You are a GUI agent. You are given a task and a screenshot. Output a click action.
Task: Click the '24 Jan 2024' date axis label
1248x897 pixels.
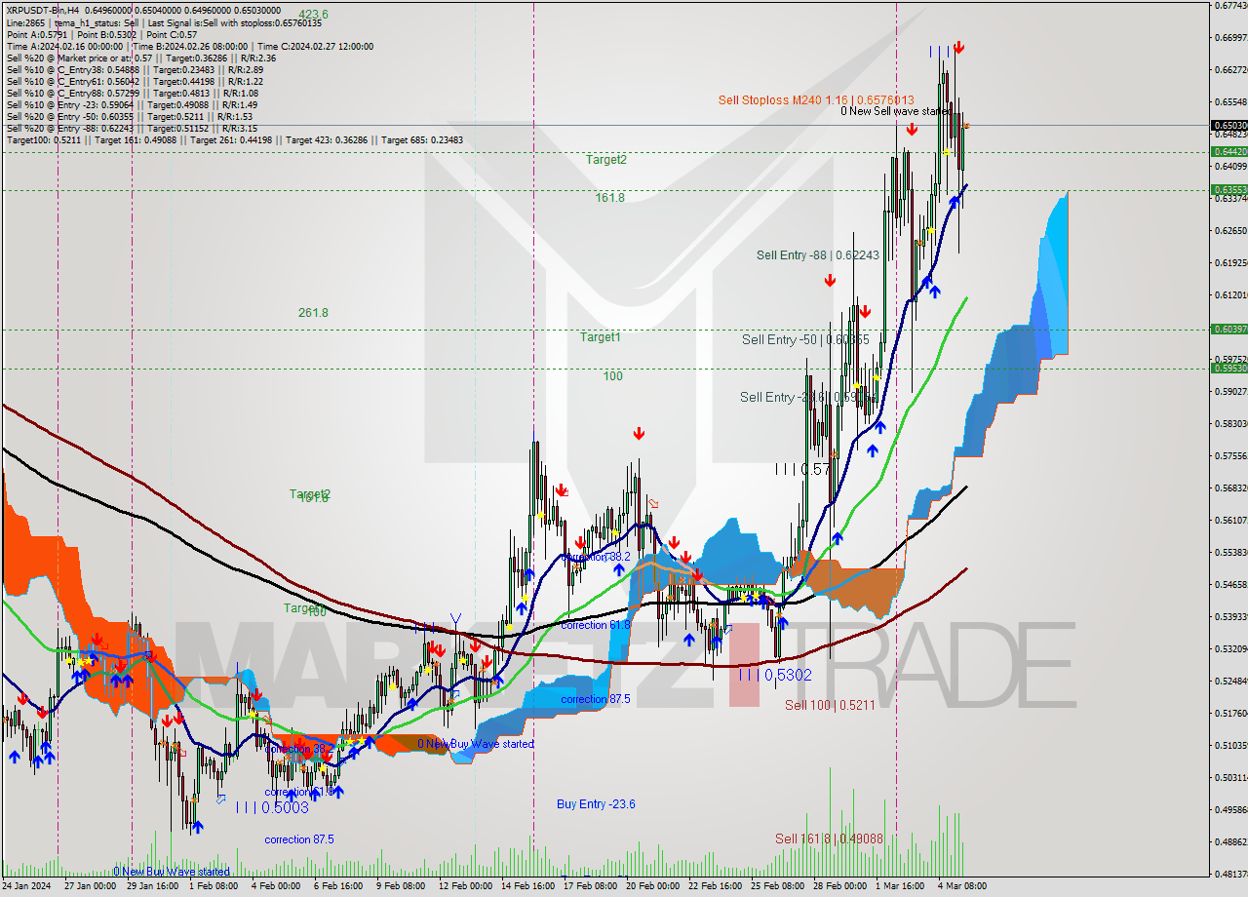tap(28, 886)
